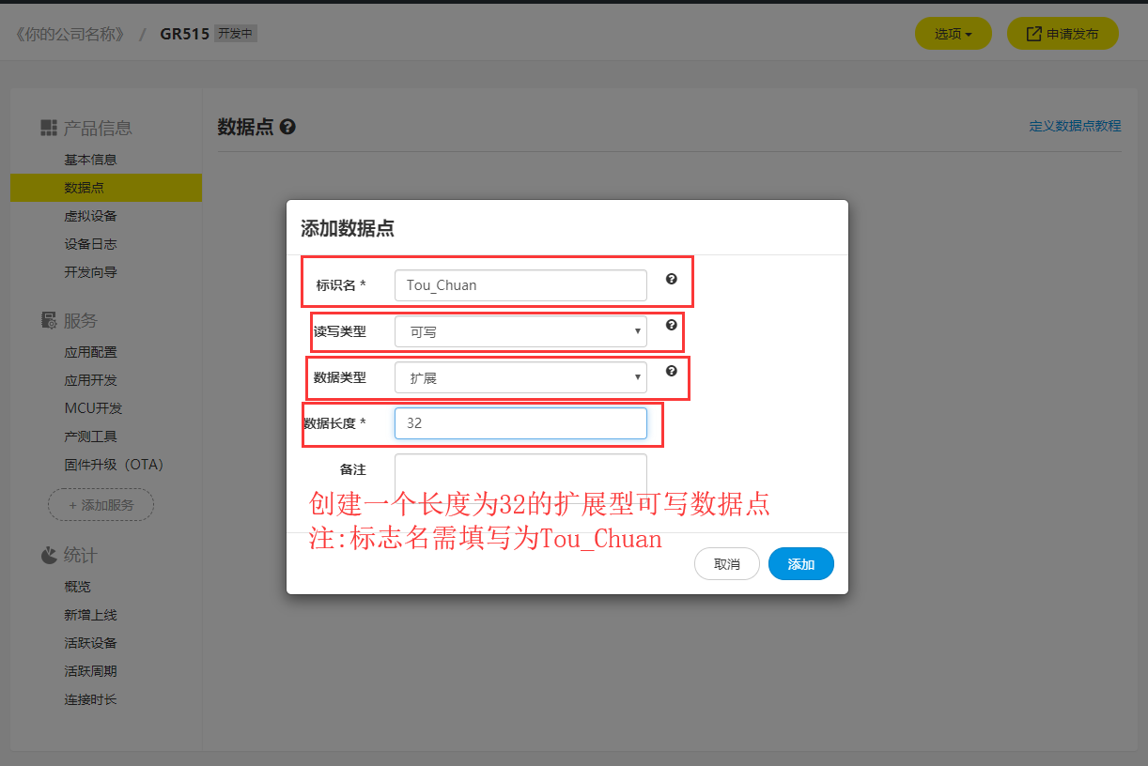The height and width of the screenshot is (766, 1148).
Task: Open the 数据类型 dropdown showing 扩展
Action: 520,376
